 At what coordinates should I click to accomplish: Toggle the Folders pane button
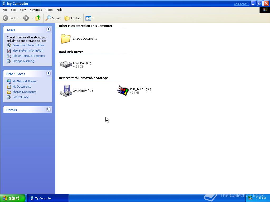73,18
